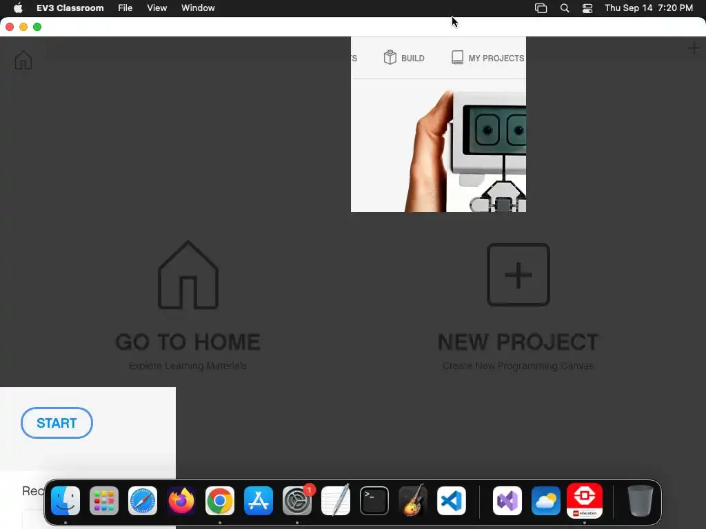
Task: Click the date and time in menu bar
Action: coord(649,8)
